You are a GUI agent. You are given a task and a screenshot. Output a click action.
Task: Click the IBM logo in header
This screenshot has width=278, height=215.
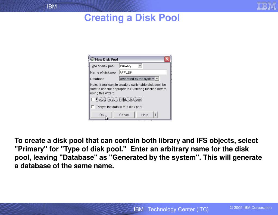(x=266, y=6)
